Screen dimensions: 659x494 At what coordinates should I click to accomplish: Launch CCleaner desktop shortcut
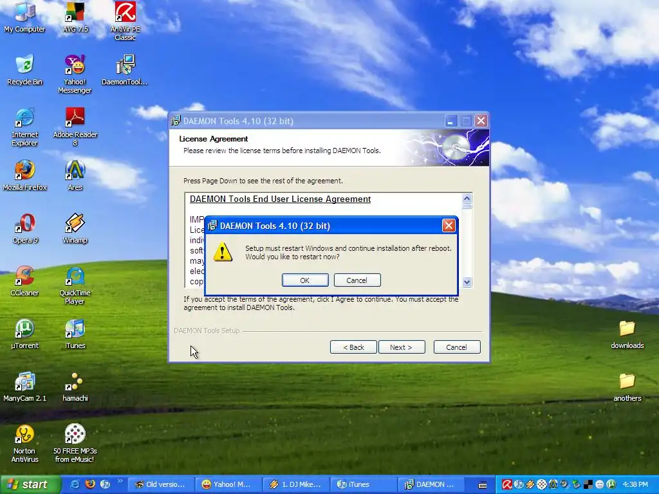click(24, 282)
